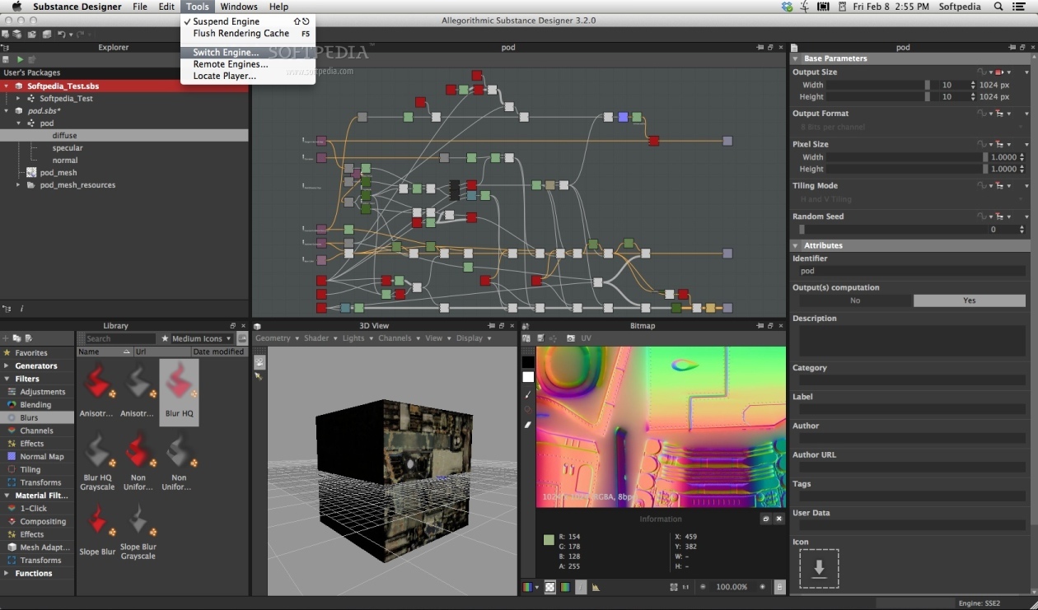
Task: Select the 1-Click material filter category
Action: (x=33, y=509)
